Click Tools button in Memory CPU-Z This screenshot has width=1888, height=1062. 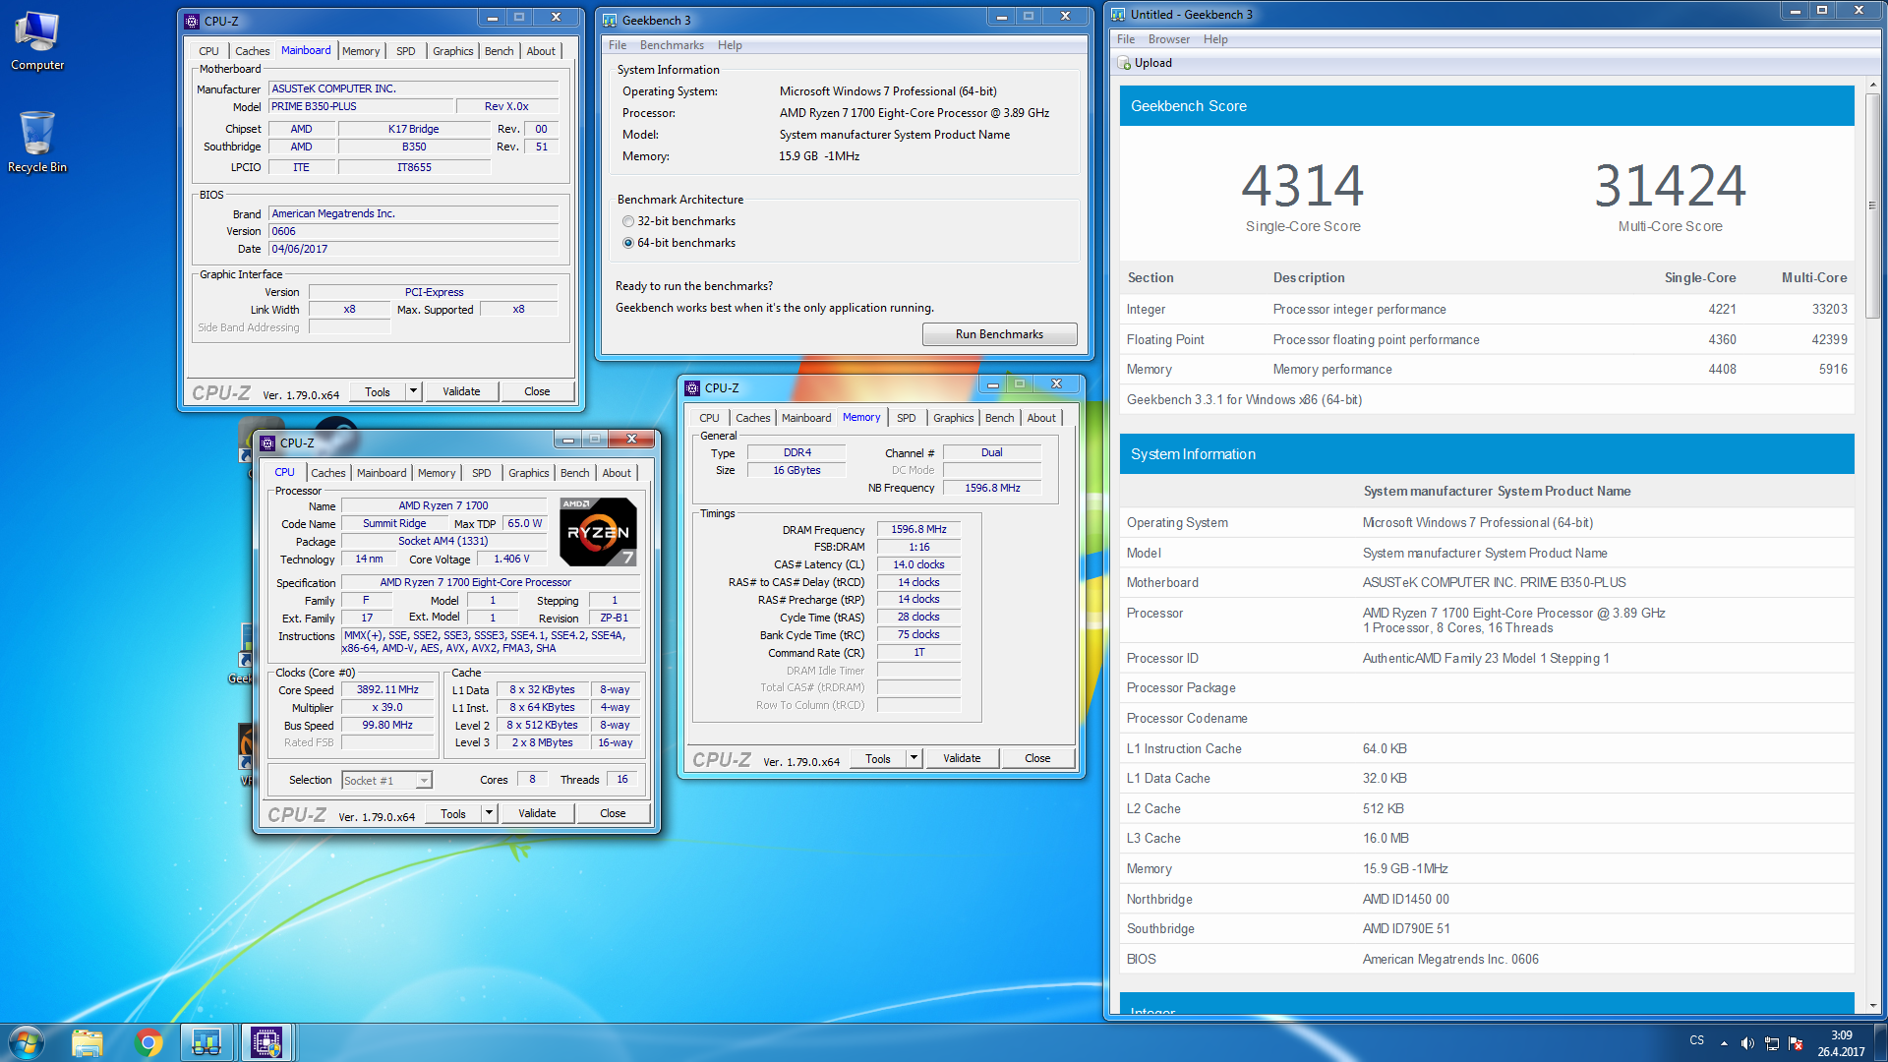(878, 758)
